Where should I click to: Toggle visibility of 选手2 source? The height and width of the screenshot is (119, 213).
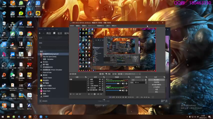[100, 84]
